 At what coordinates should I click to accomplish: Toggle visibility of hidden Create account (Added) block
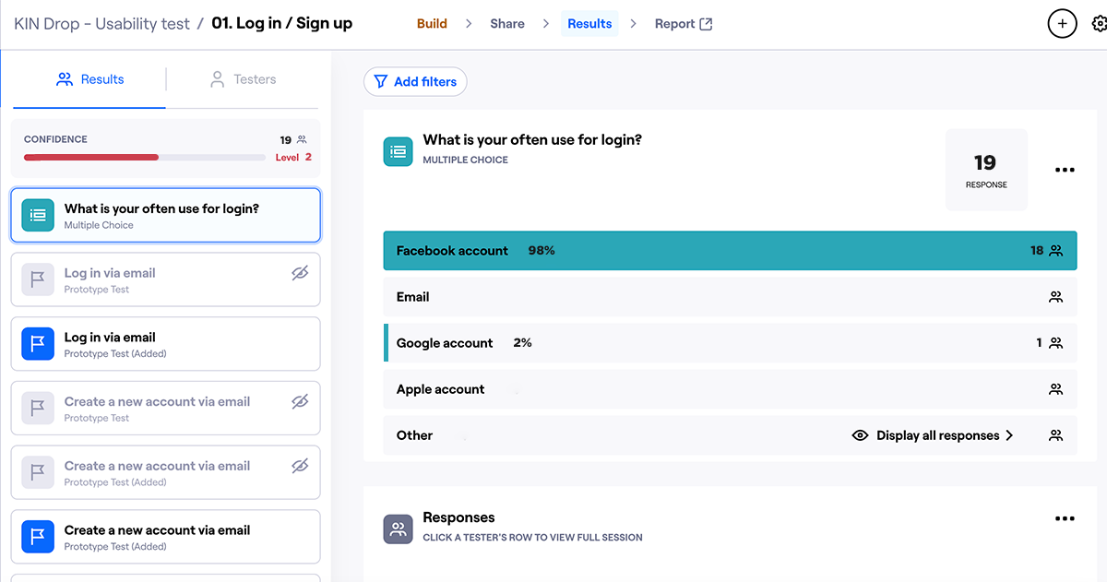pyautogui.click(x=300, y=467)
